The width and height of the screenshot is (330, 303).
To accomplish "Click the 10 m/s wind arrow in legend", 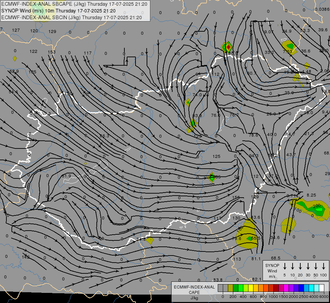I will pyautogui.click(x=293, y=266).
